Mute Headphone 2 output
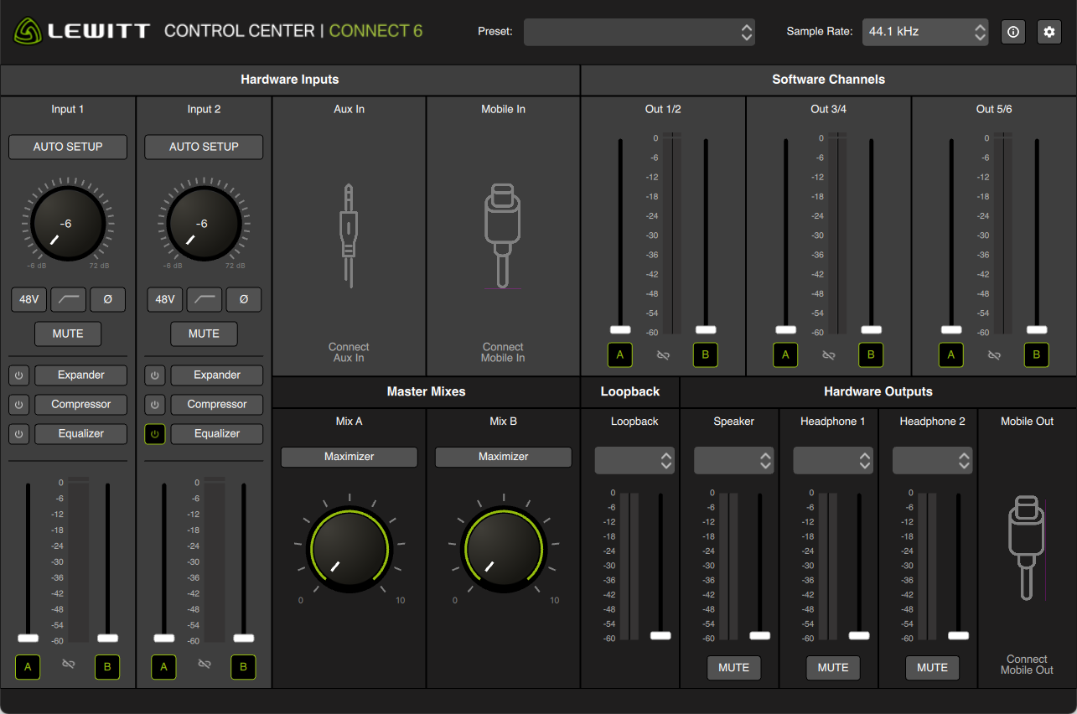Viewport: 1077px width, 714px height. coord(932,668)
